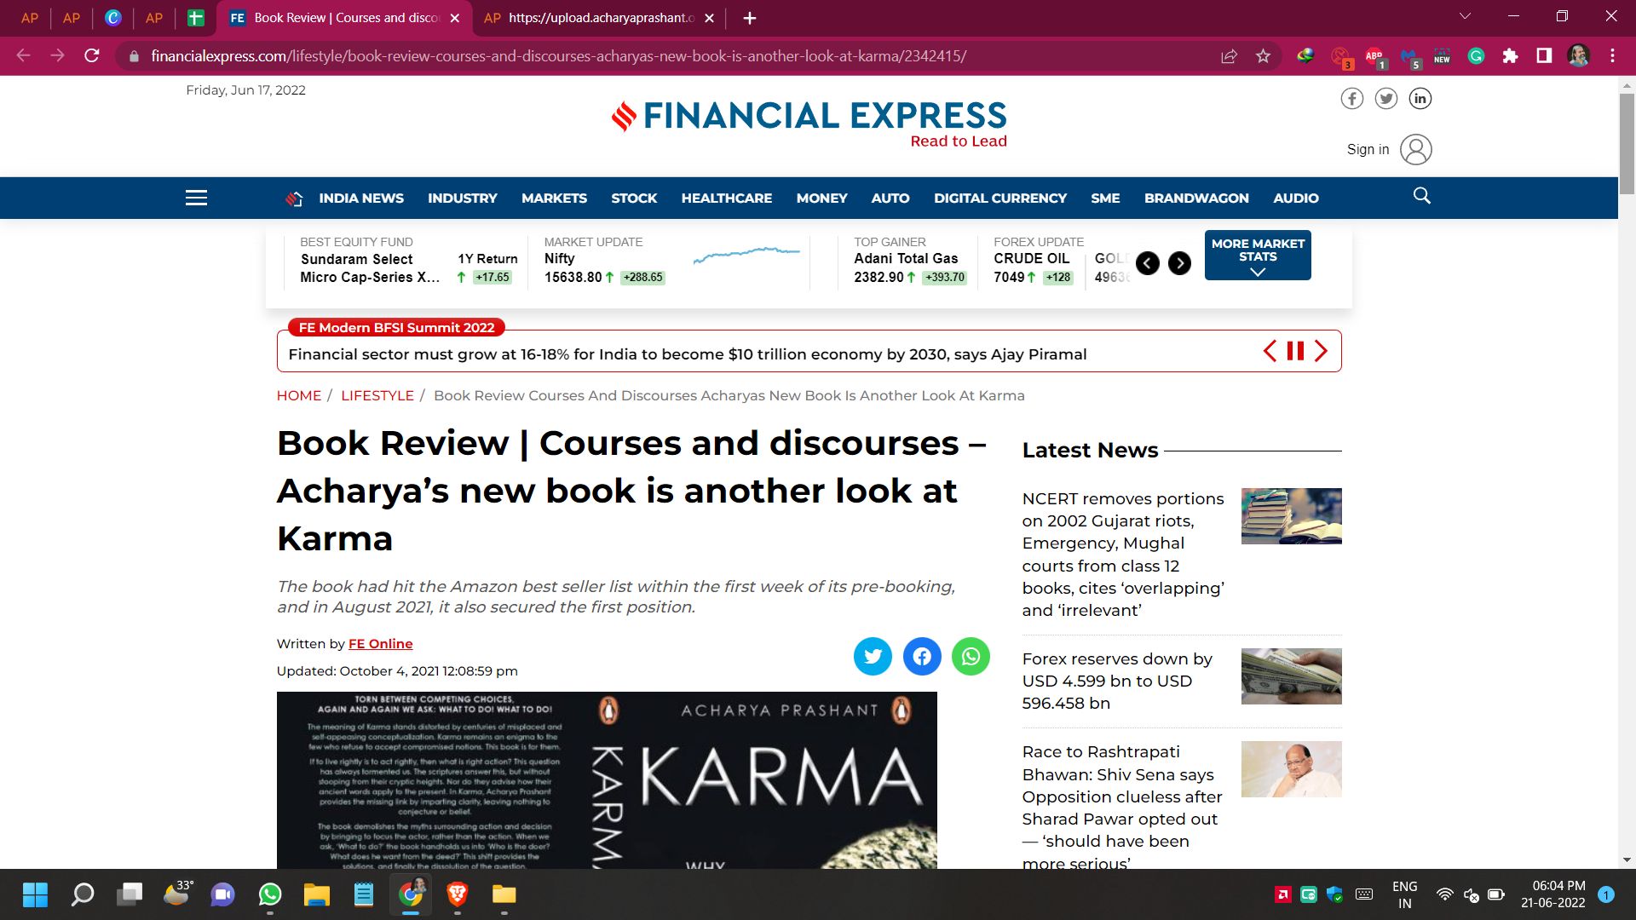Open the site search magnifier icon

1421,197
